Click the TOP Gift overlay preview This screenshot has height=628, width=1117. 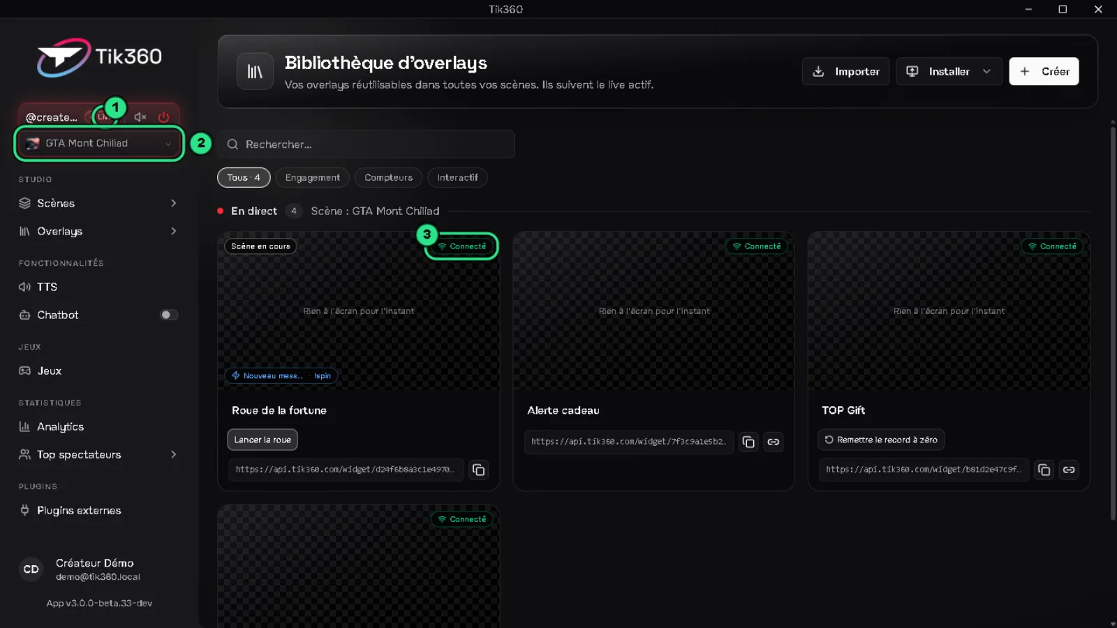click(x=949, y=311)
